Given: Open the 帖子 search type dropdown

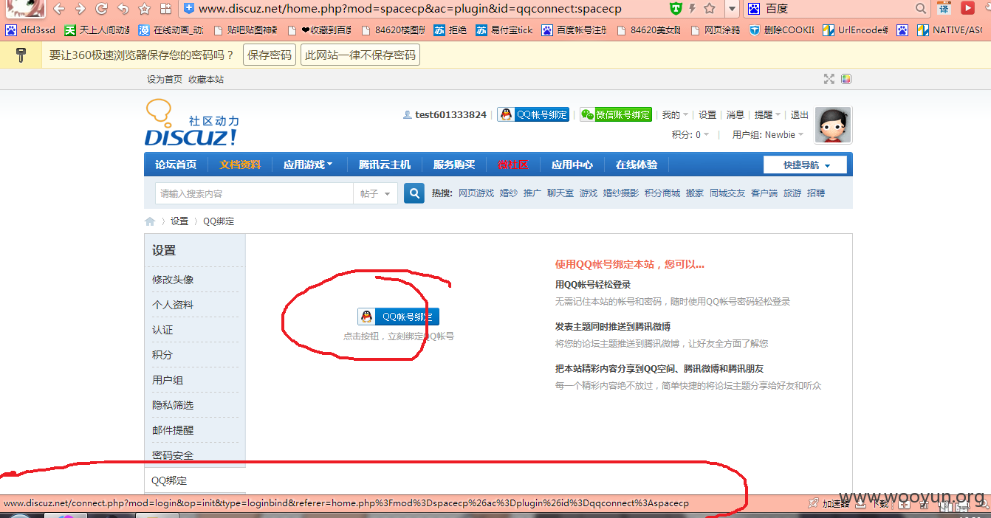Looking at the screenshot, I should [x=375, y=193].
